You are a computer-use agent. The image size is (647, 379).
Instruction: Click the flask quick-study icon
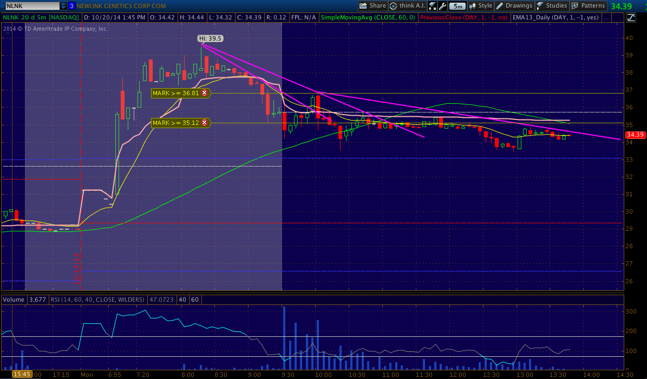[x=433, y=6]
